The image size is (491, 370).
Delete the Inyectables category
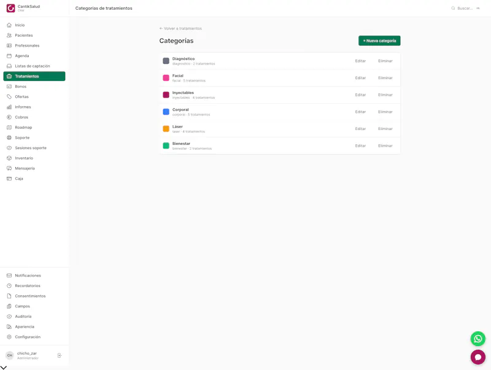click(x=385, y=95)
